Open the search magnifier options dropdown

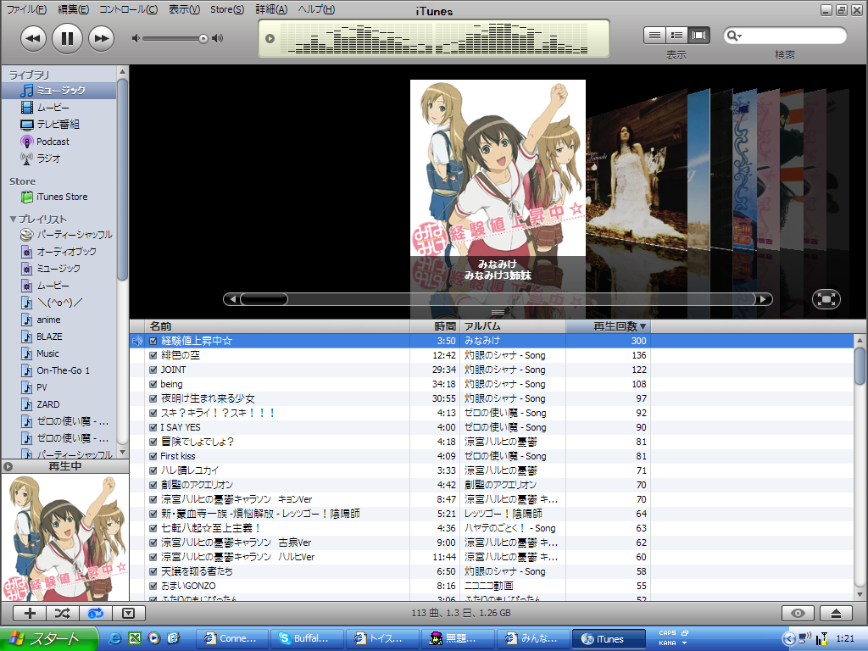click(735, 36)
